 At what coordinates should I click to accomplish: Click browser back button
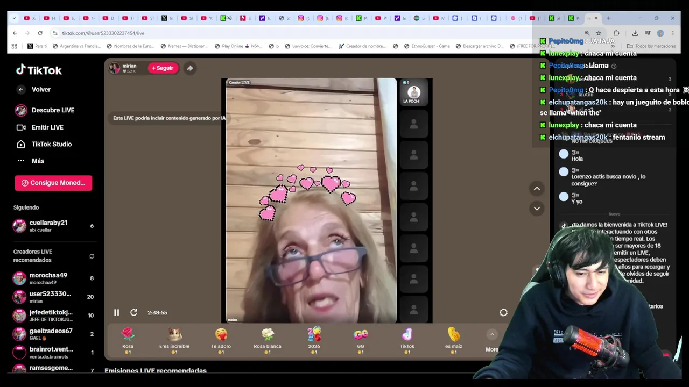15,33
